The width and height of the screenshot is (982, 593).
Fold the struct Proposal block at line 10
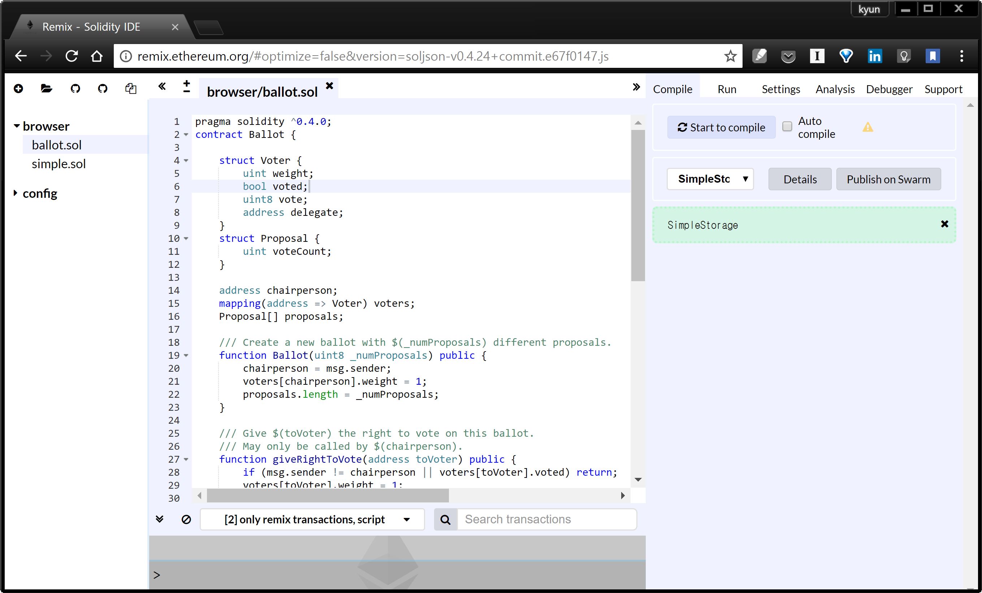(x=186, y=239)
